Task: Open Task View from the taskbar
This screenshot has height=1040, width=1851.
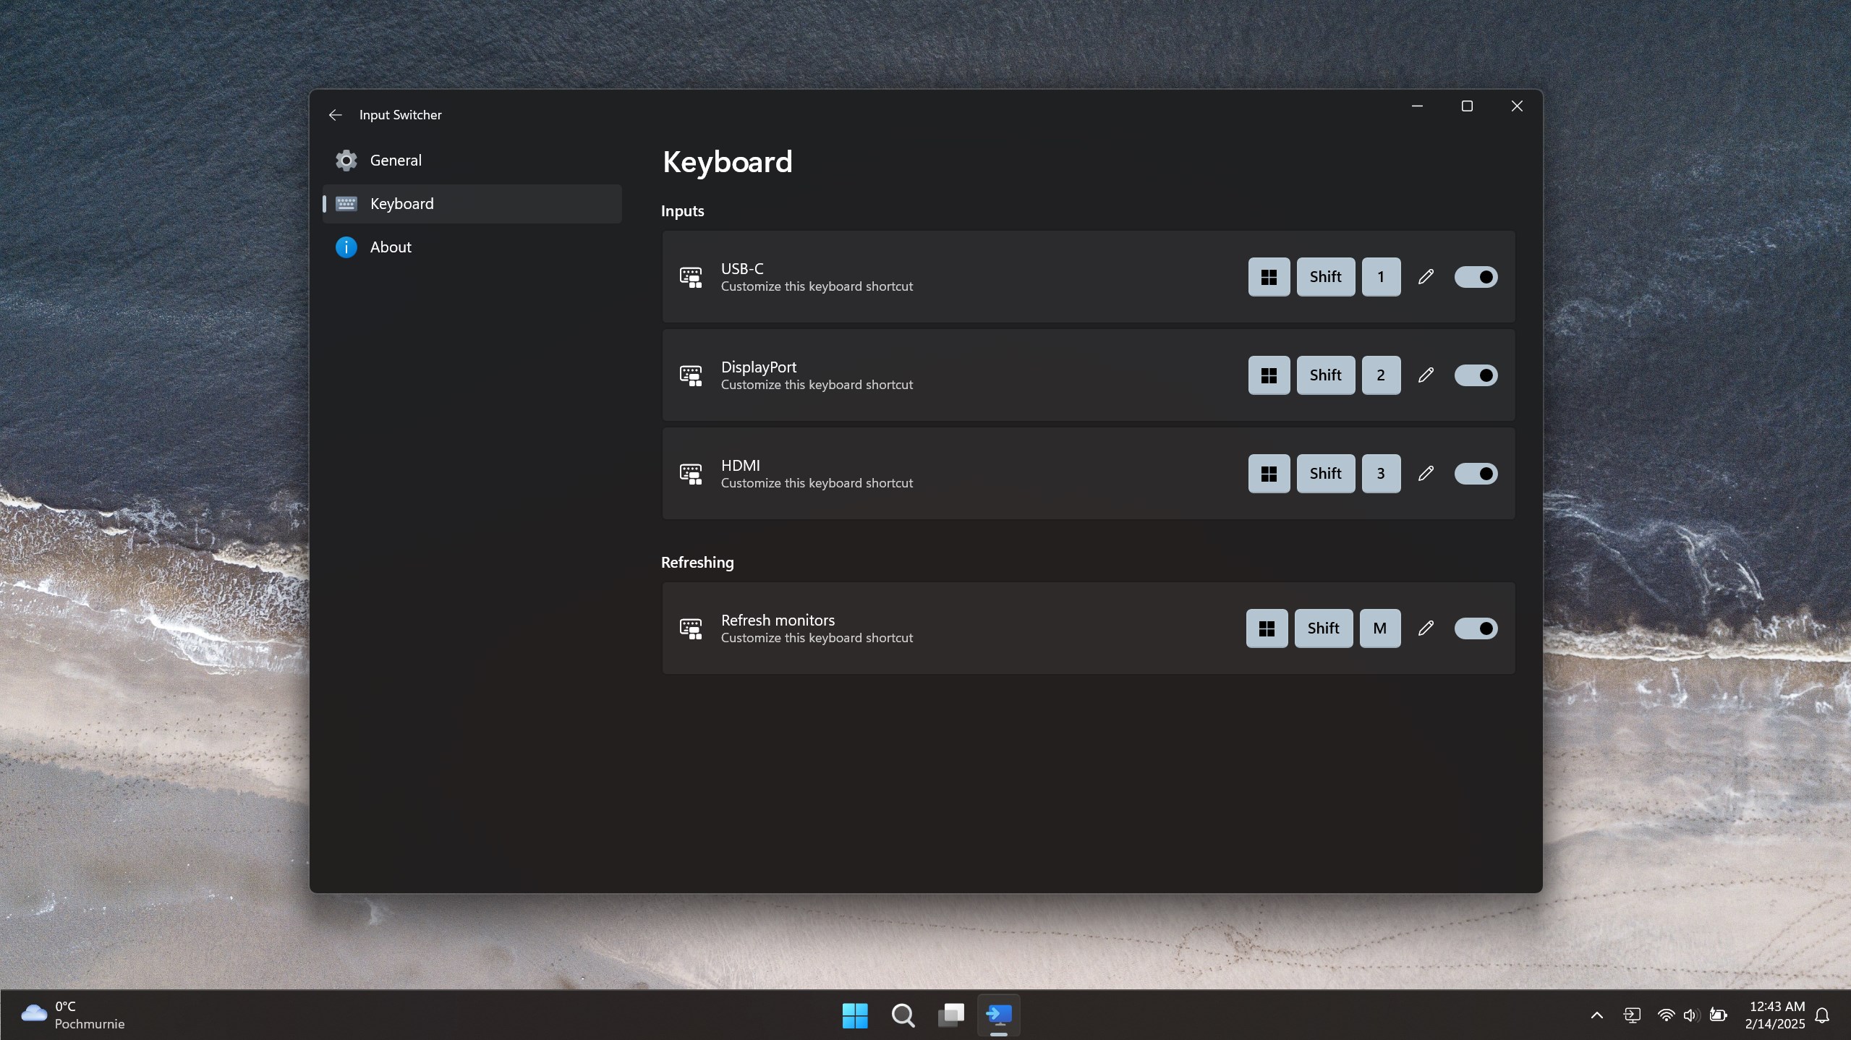Action: [x=950, y=1015]
